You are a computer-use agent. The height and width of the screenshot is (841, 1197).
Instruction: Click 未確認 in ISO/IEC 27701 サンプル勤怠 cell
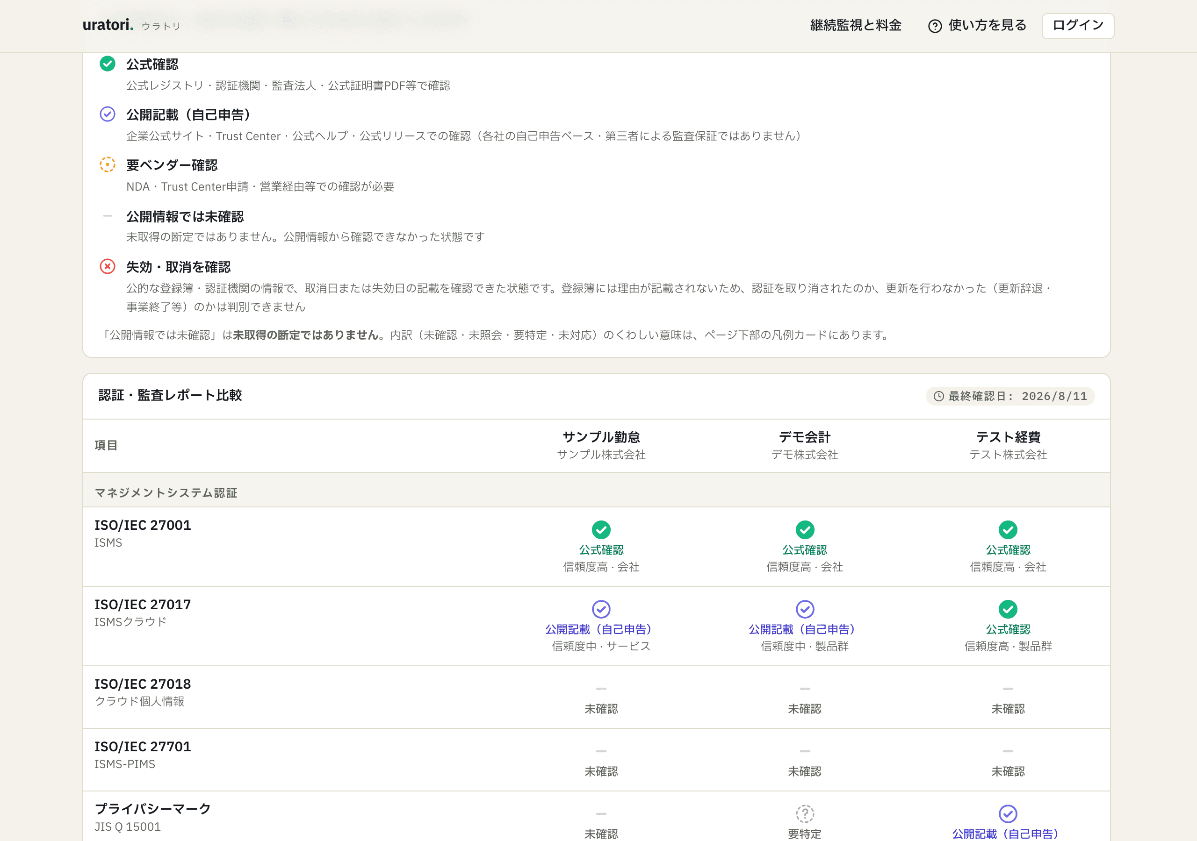[x=601, y=771]
